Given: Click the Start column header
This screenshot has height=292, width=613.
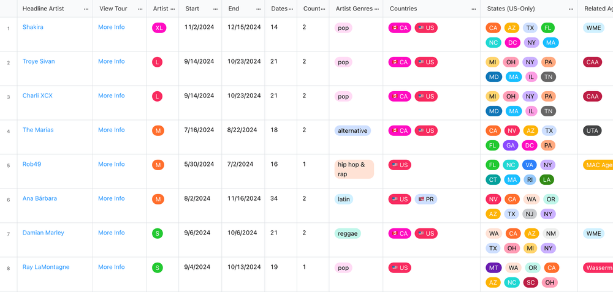Looking at the screenshot, I should [x=192, y=9].
